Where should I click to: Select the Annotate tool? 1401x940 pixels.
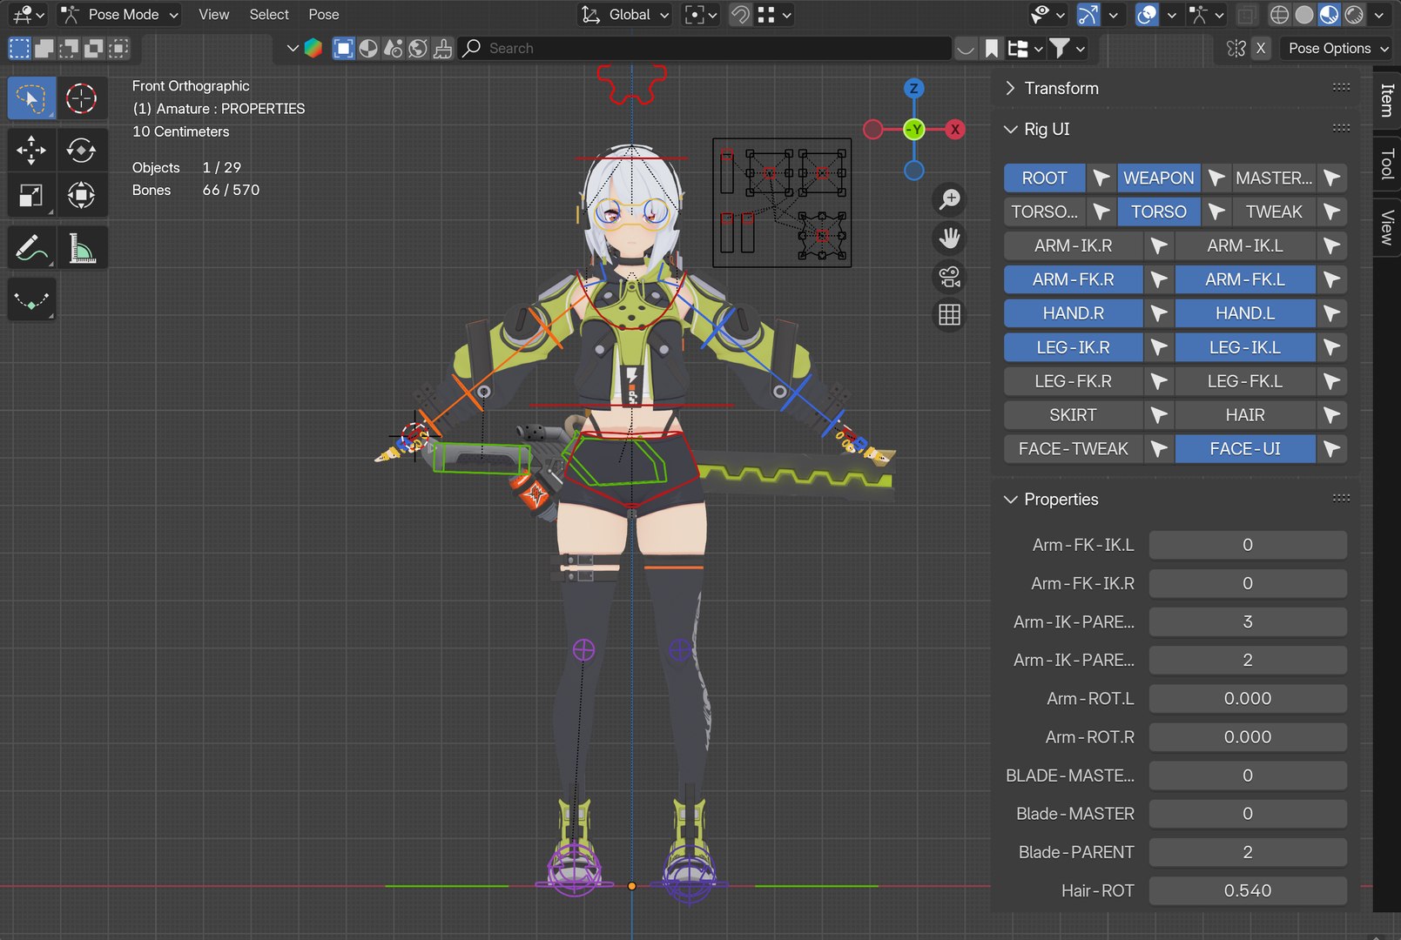tap(31, 248)
